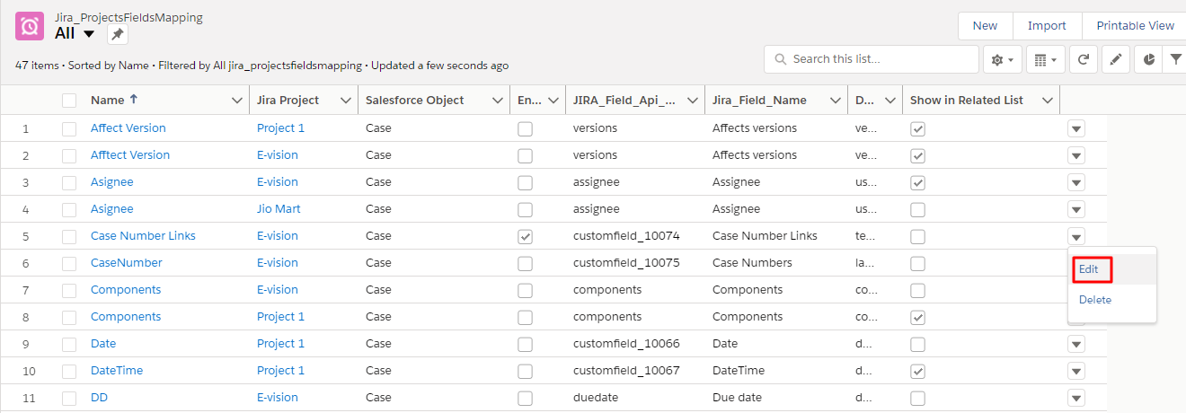Sort by the Name column header
Viewport: 1186px width, 413px height.
click(x=107, y=101)
